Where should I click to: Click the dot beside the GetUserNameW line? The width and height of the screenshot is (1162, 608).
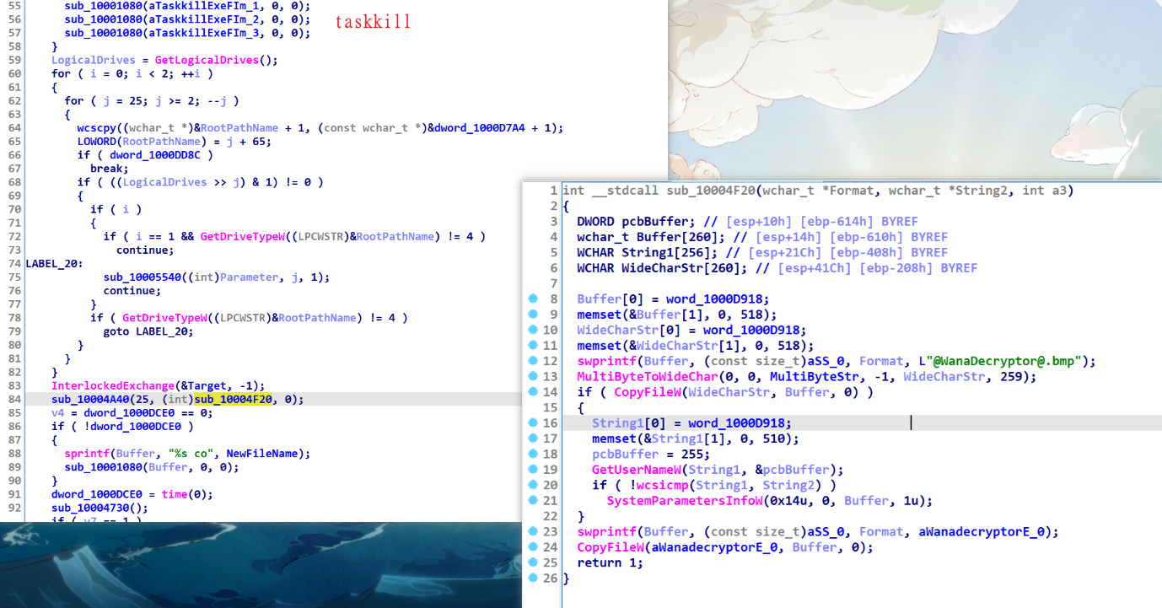532,470
